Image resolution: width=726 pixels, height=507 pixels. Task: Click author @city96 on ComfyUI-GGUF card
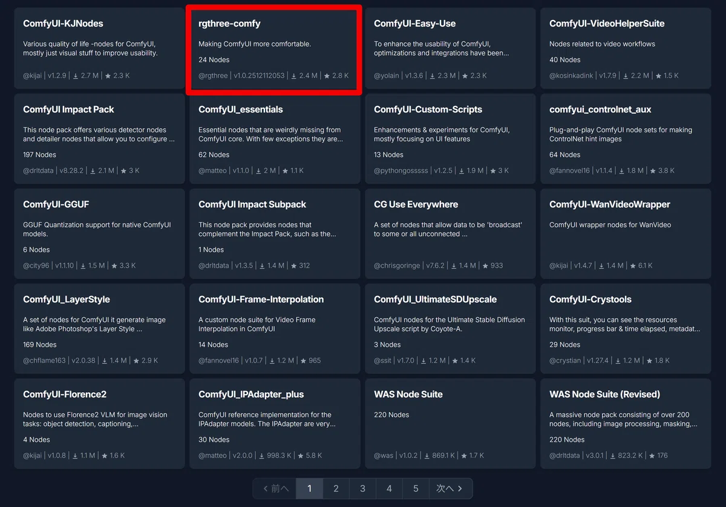pos(36,266)
